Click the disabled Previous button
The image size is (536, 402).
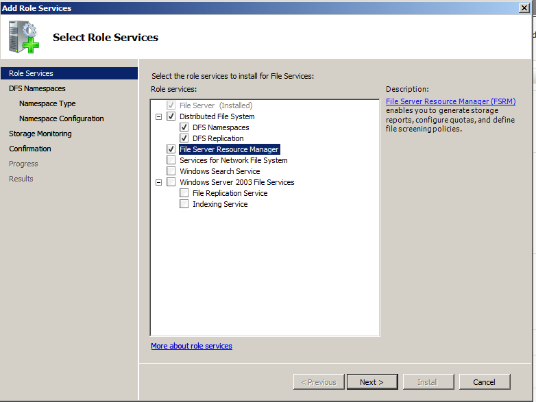[319, 382]
